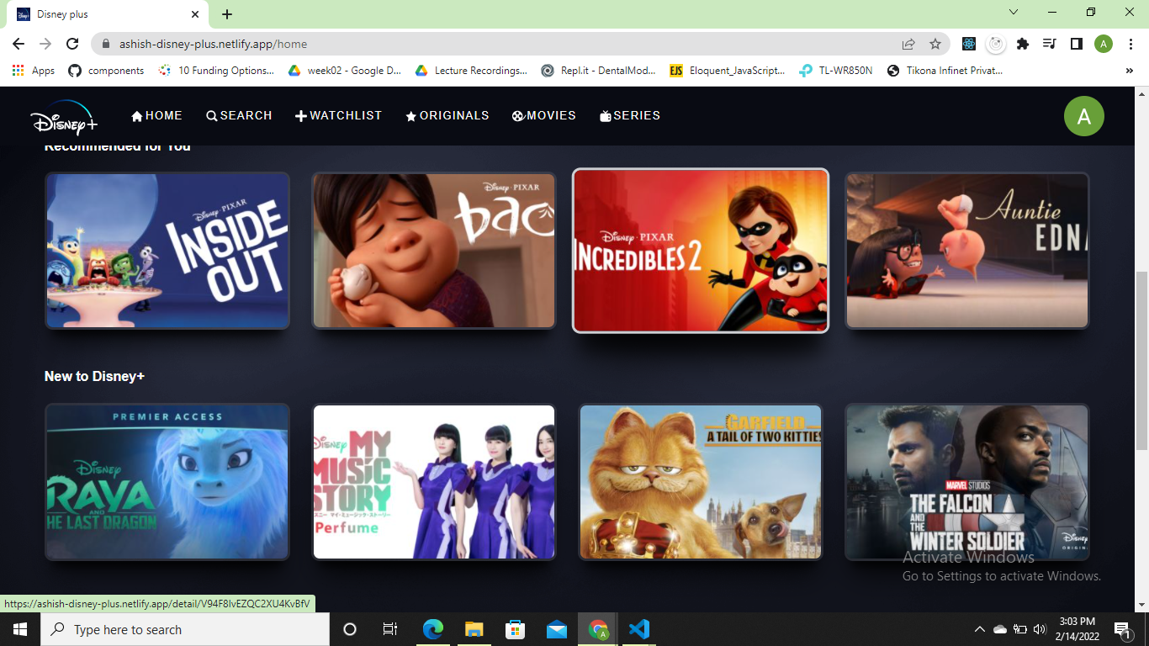Open My Music Story Perfume card

tap(434, 482)
